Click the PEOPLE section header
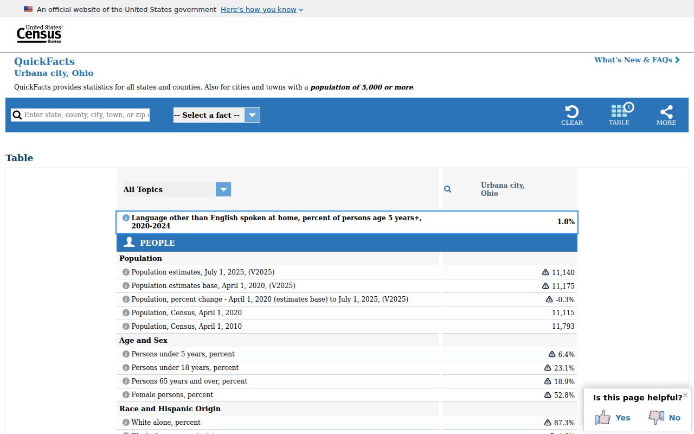 coord(347,243)
